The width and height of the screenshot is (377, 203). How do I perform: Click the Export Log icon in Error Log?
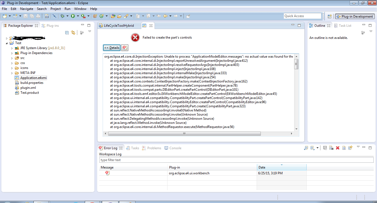pyautogui.click(x=306, y=148)
